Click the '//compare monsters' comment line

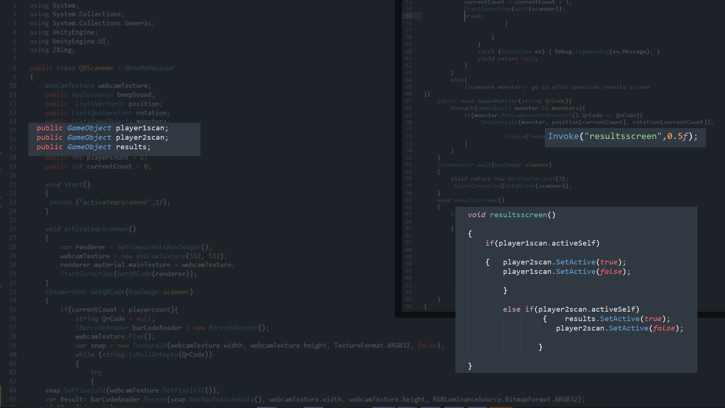pyautogui.click(x=557, y=87)
